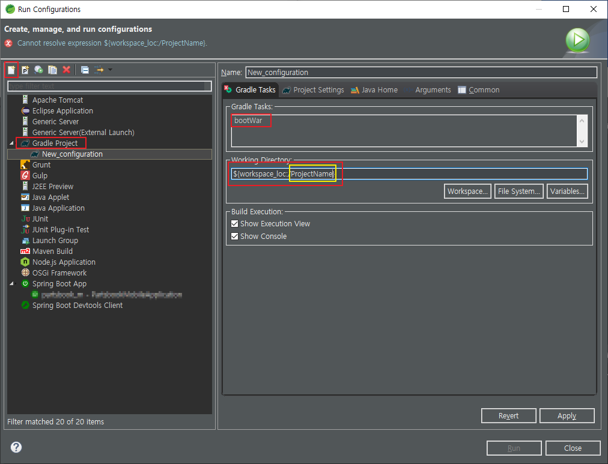The image size is (608, 464).
Task: Click the Revert button
Action: click(x=509, y=415)
